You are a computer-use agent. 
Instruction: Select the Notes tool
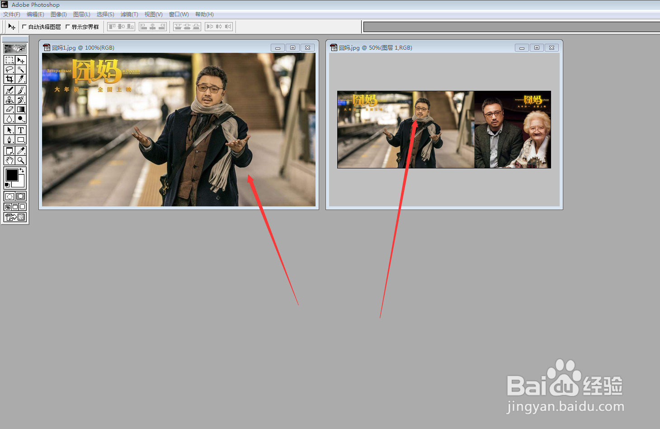tap(9, 151)
